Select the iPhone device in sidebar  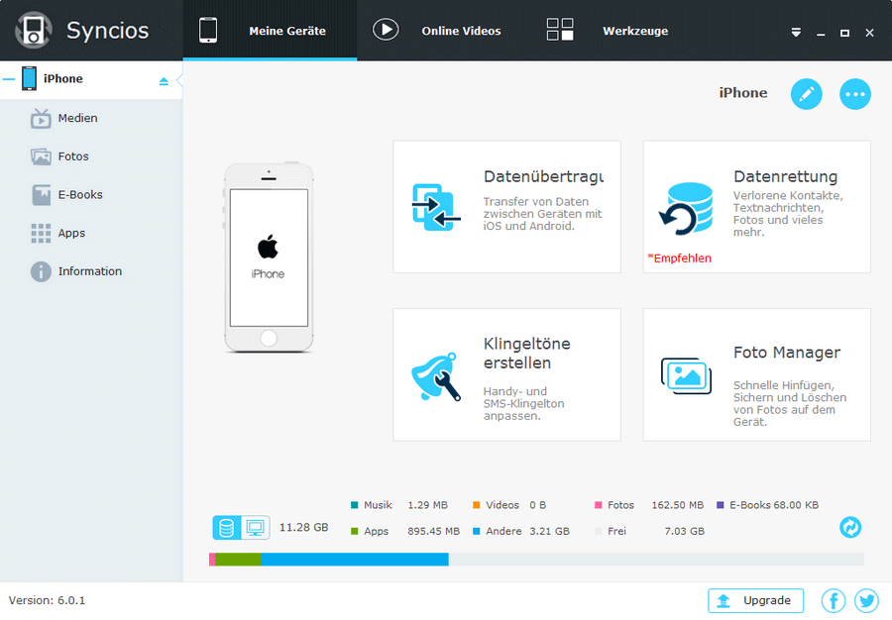(x=91, y=79)
